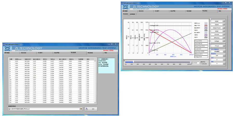
Task: Click the ZL logo in the data window
Action: click(8, 48)
